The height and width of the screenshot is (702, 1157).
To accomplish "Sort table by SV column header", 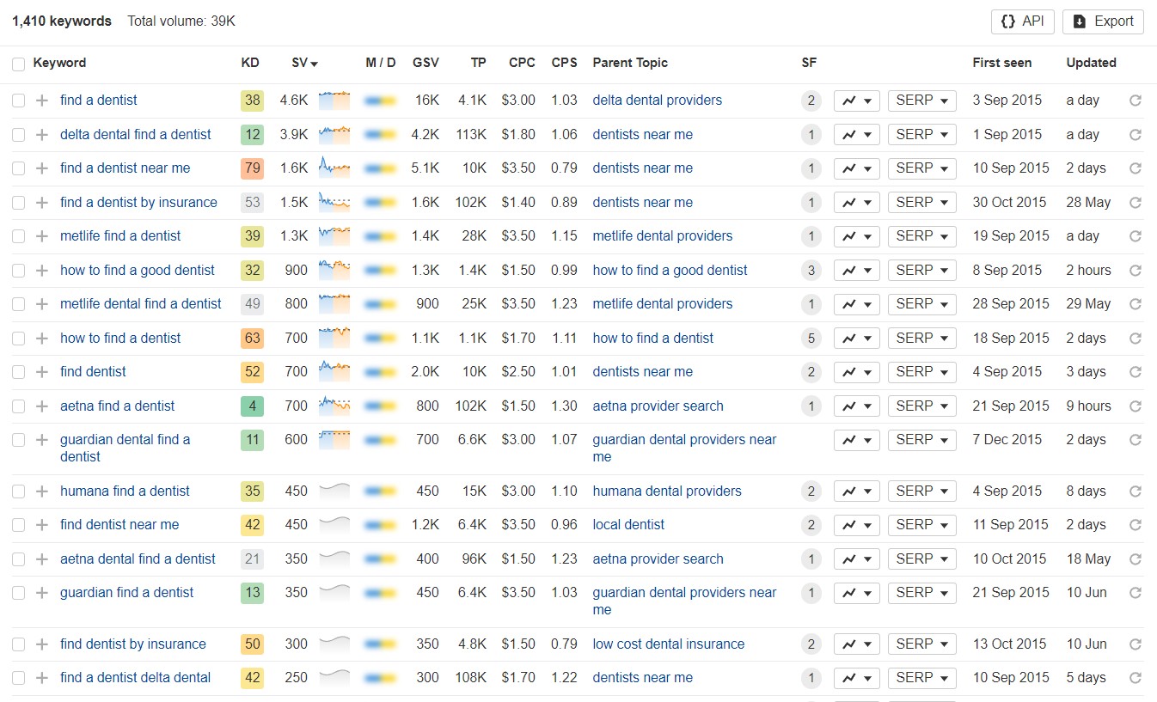I will coord(304,63).
